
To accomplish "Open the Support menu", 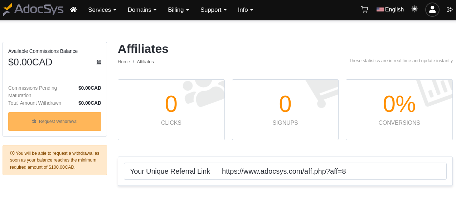I will click(x=213, y=10).
